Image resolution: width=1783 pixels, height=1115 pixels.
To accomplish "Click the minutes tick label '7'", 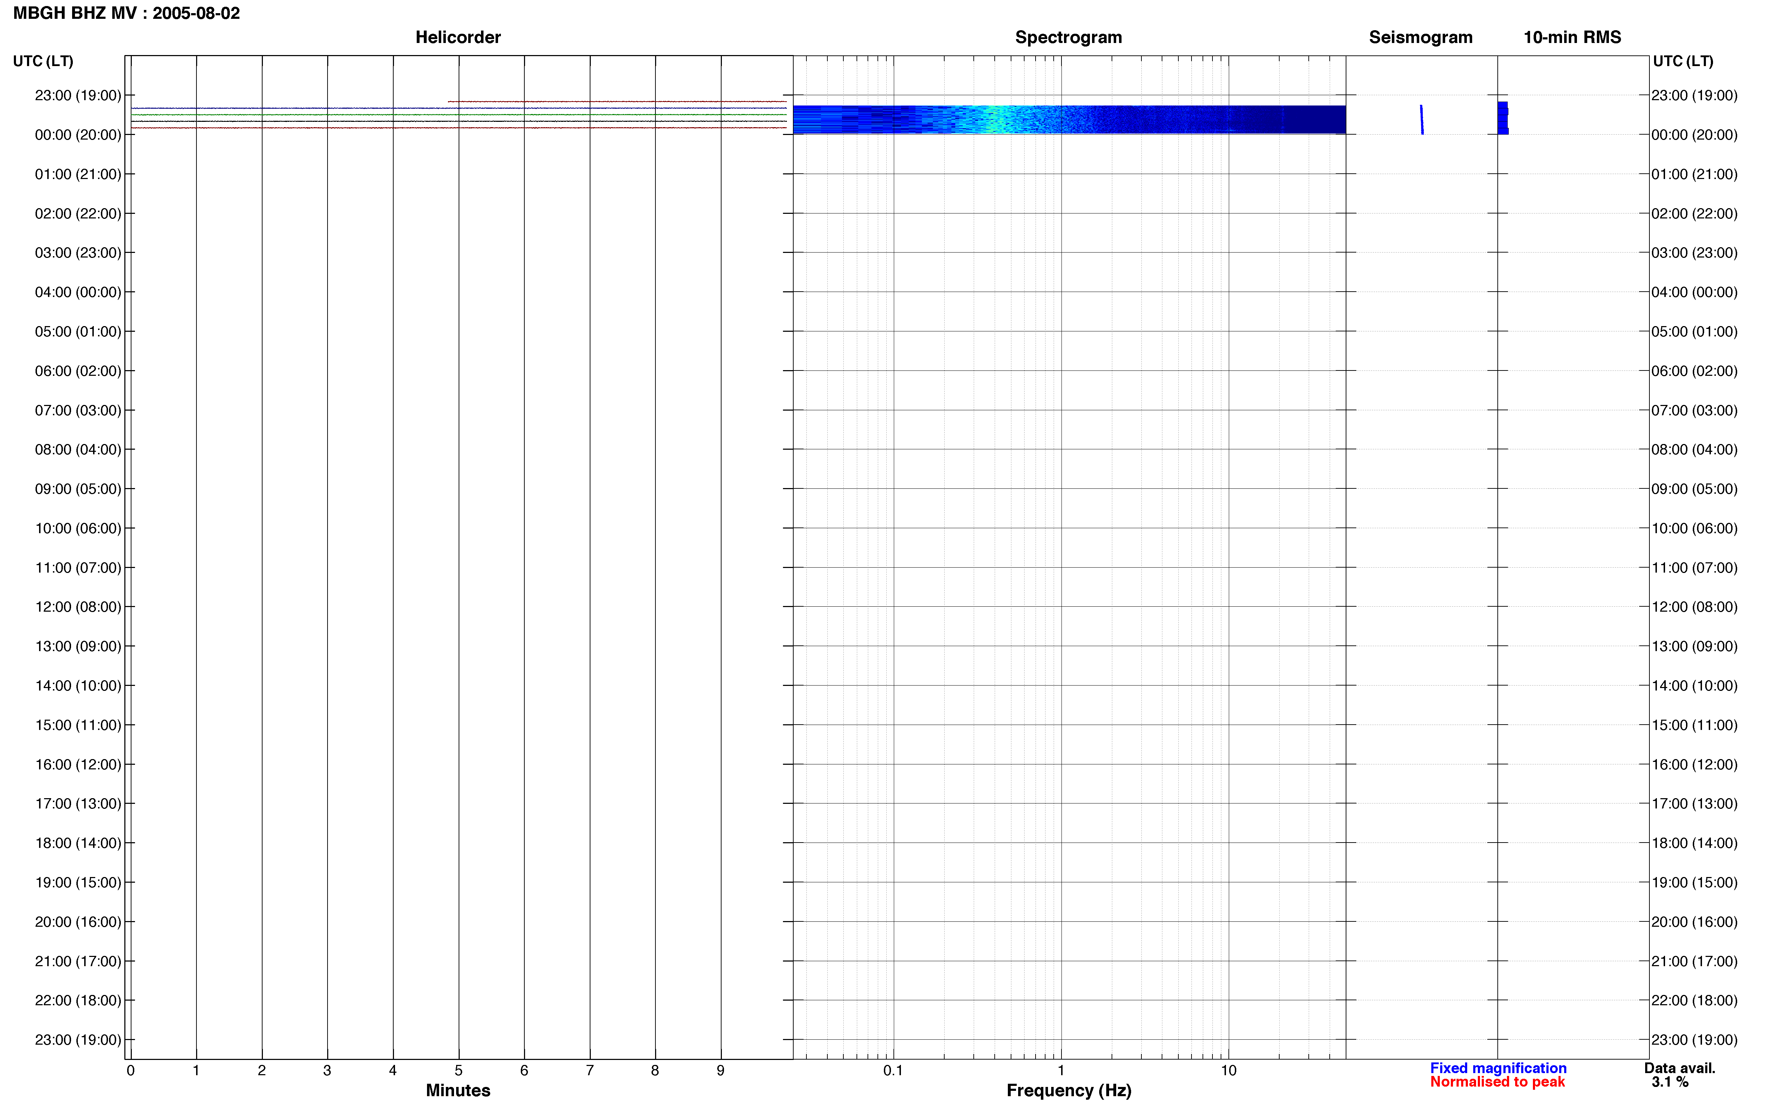I will point(590,1071).
